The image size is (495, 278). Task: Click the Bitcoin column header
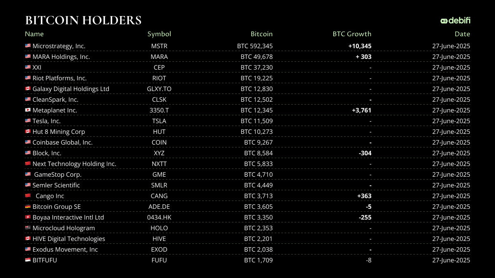click(262, 34)
